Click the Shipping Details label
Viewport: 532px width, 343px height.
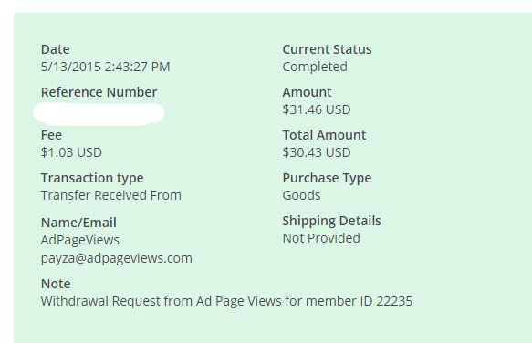[x=331, y=221]
